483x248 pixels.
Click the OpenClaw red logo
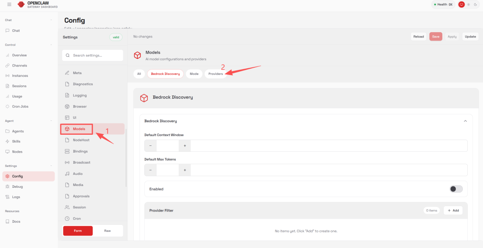(21, 4)
